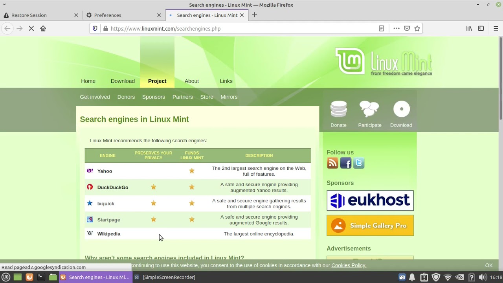
Task: Switch to the Restore Session tab
Action: 41,15
